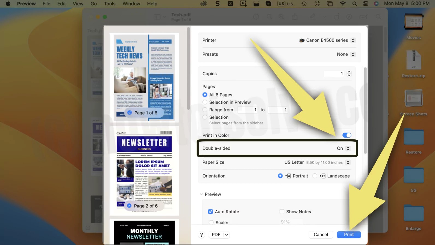This screenshot has width=435, height=245.
Task: Toggle the Page 1 of 6 checkmark
Action: tap(130, 113)
